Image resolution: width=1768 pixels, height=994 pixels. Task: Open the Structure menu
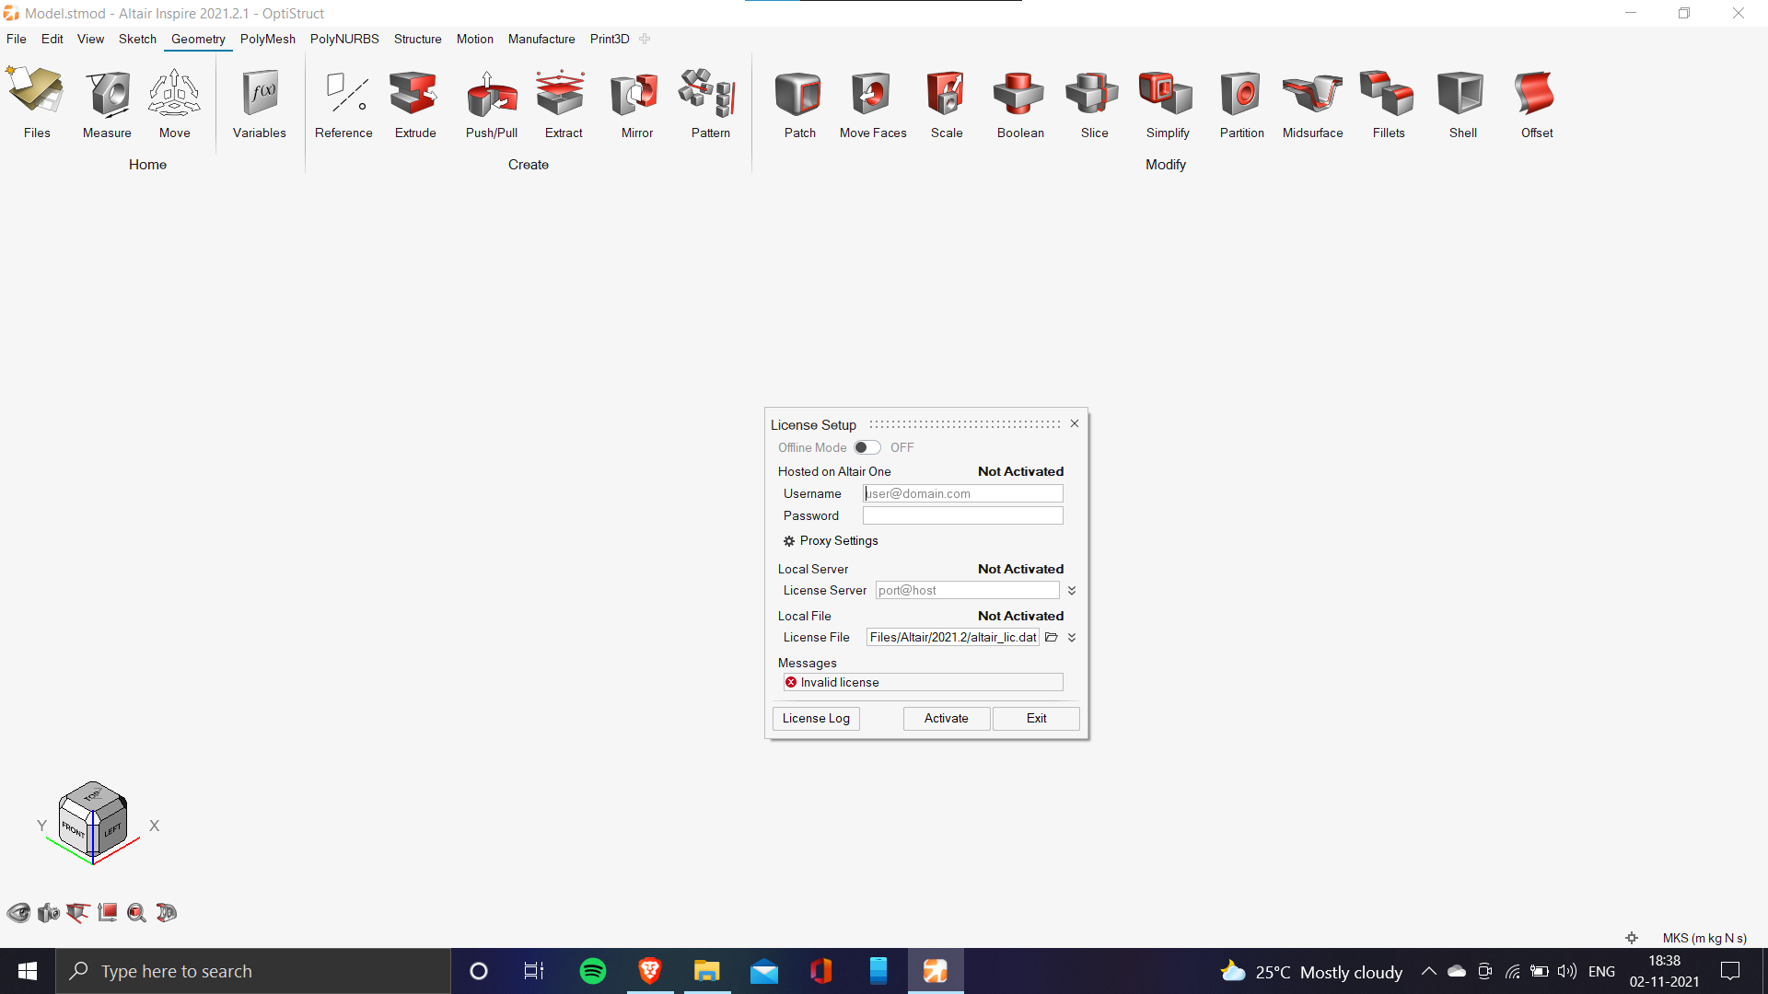(417, 39)
